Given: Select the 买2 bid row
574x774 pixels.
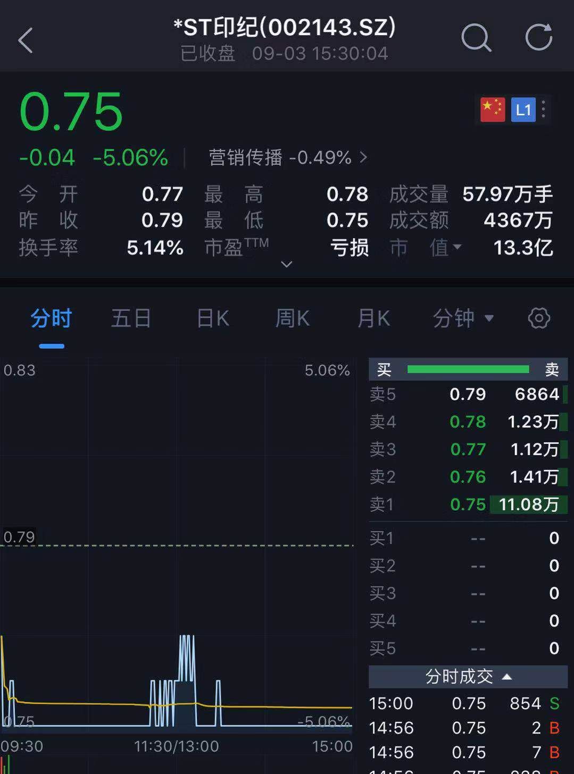Looking at the screenshot, I should [468, 566].
